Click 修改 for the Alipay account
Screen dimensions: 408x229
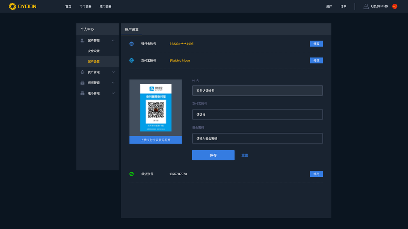(316, 61)
